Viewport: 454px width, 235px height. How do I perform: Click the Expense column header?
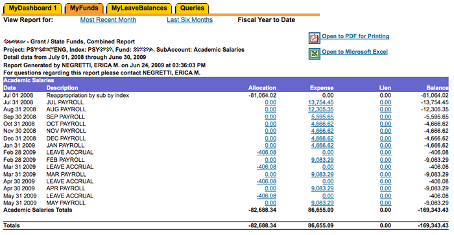point(322,88)
